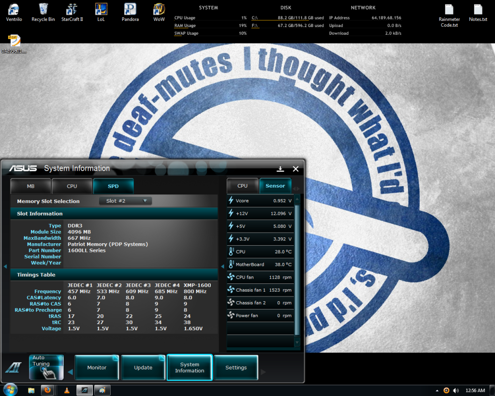Launch StarCraft II desktop shortcut
This screenshot has width=495, height=396.
click(x=72, y=12)
